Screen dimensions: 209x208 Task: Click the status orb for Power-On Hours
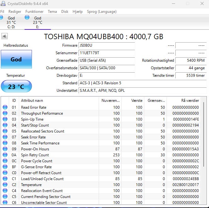(x=5, y=149)
